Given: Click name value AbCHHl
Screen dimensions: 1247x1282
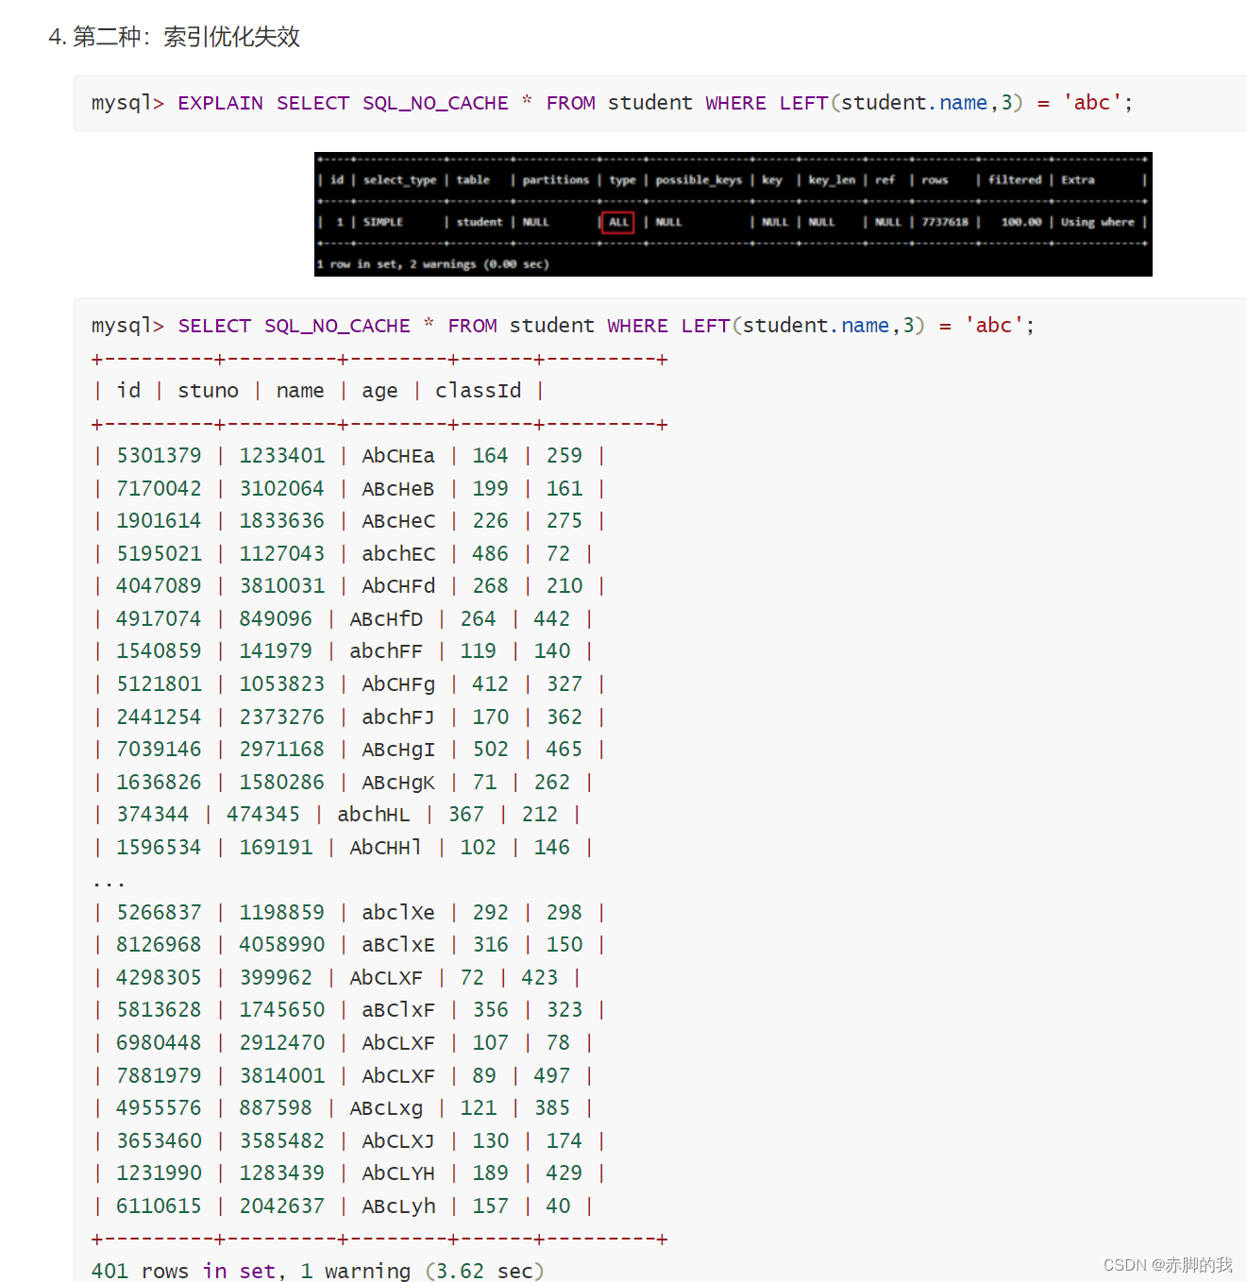Looking at the screenshot, I should pos(386,848).
